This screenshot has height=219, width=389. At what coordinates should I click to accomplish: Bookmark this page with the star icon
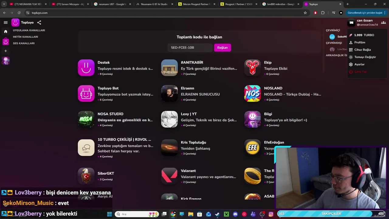(305, 13)
